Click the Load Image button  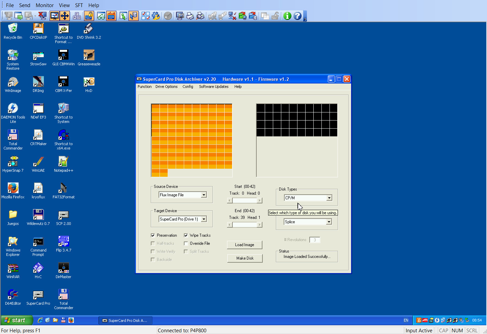click(x=245, y=245)
